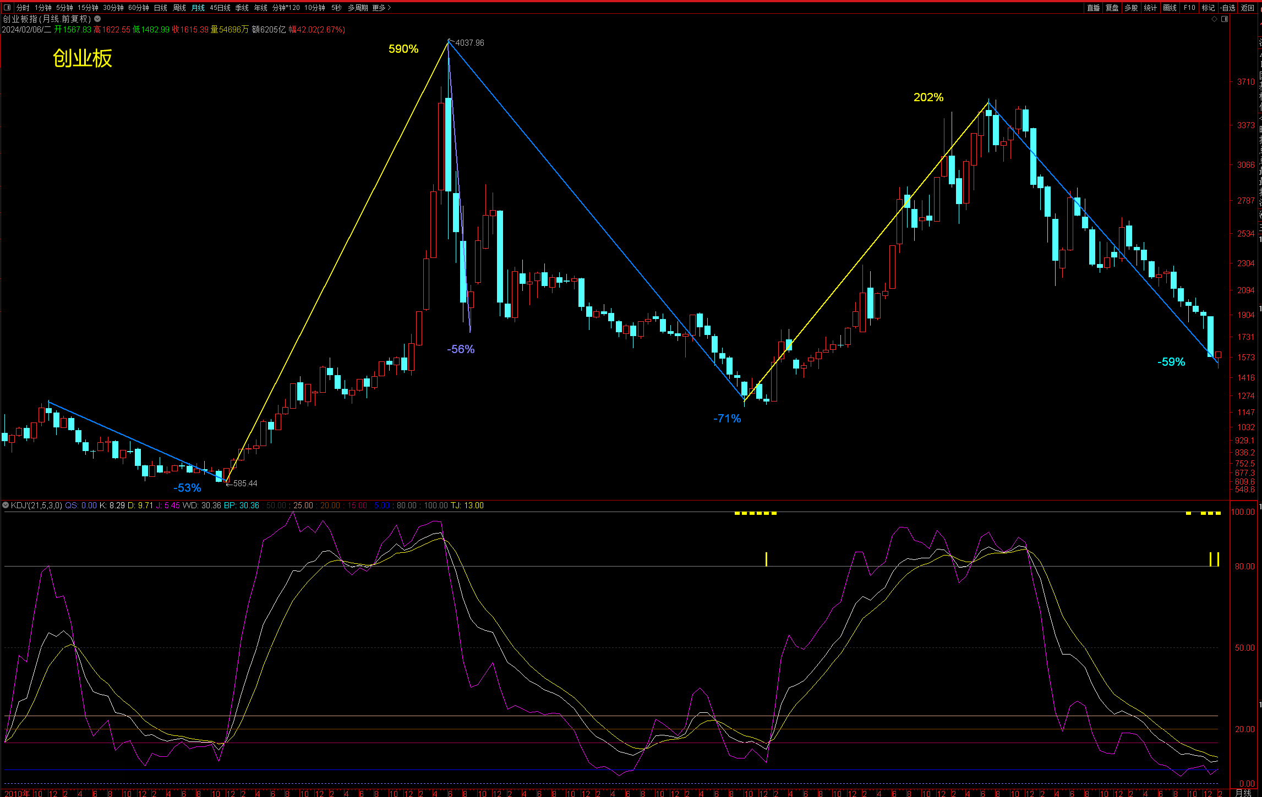Switch to 多股 multi-stock view

tap(1131, 8)
